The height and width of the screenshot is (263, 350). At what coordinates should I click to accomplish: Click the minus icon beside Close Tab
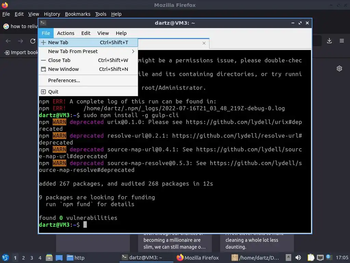point(43,60)
